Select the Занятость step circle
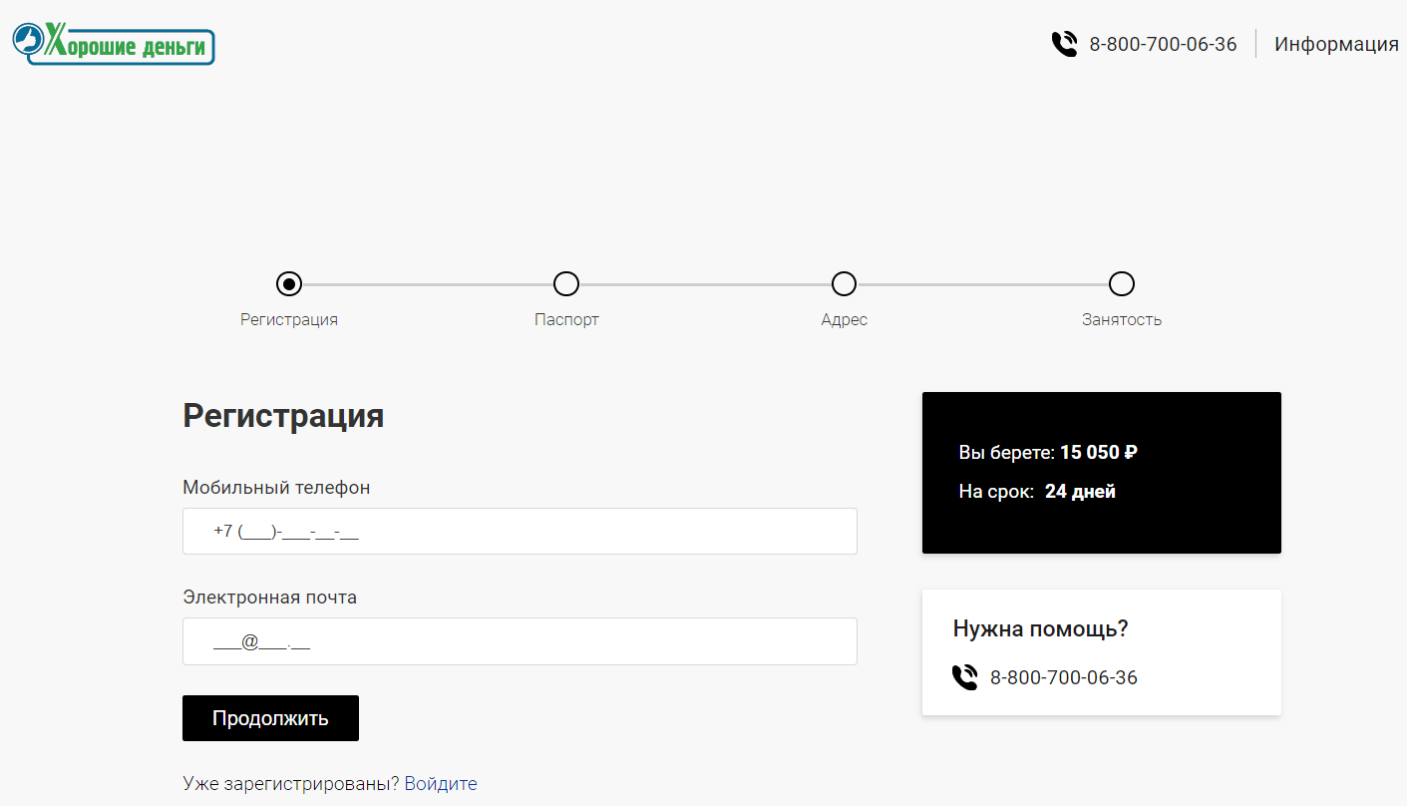This screenshot has height=806, width=1407. [x=1122, y=284]
